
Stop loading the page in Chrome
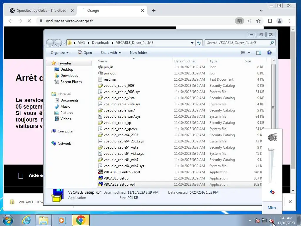(29, 21)
